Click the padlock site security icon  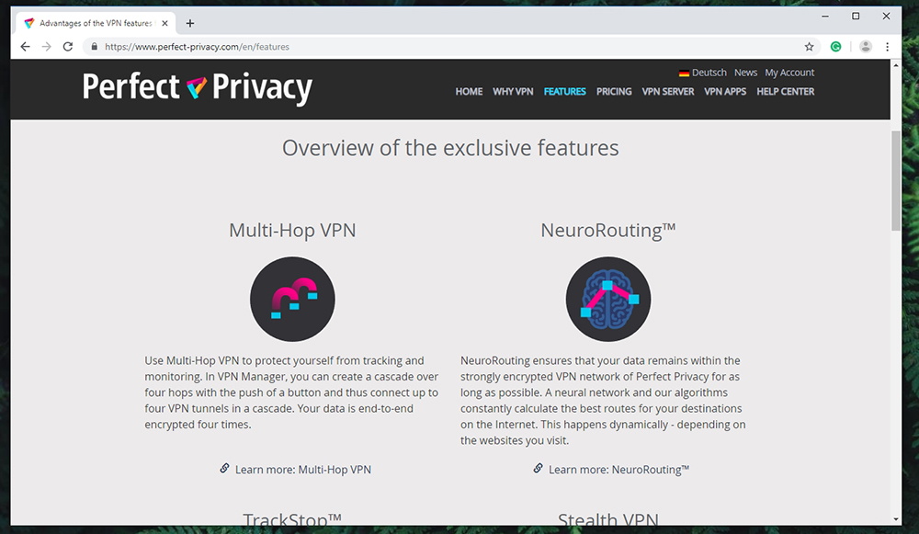coord(94,46)
